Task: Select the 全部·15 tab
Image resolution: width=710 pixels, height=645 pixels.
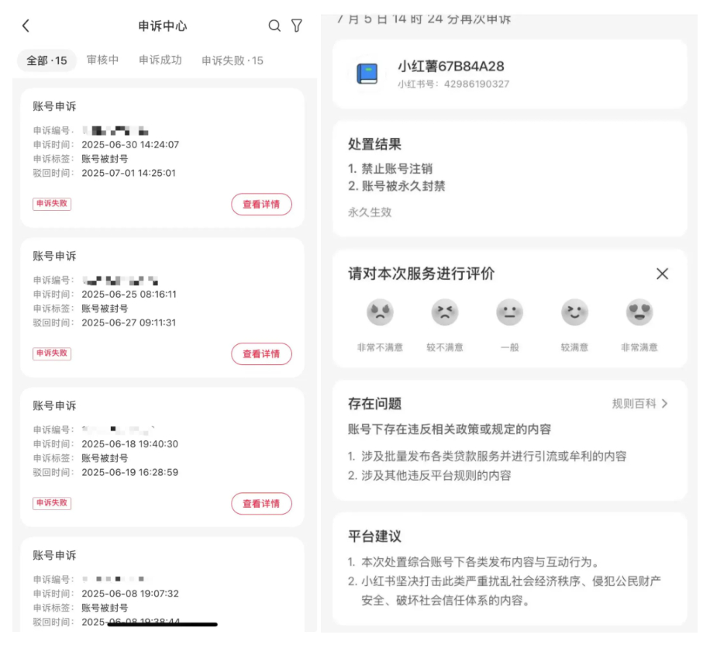Action: tap(47, 60)
